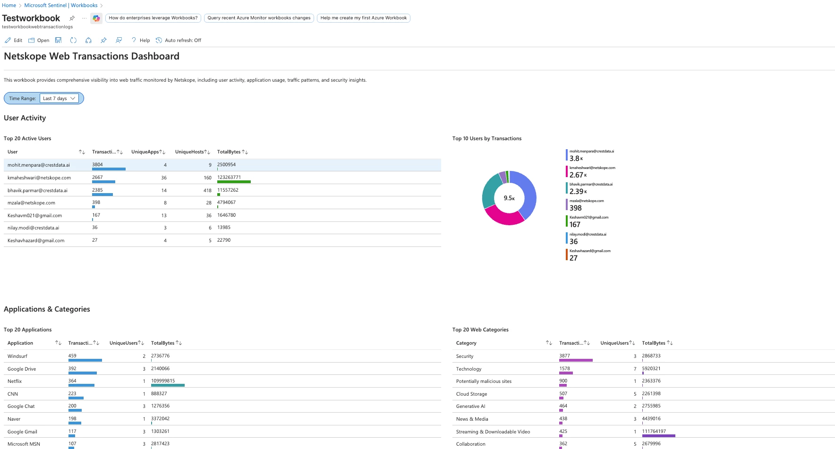Screen dimensions: 835x449
Task: Sort Applications table by UniqueUsers
Action: pos(141,343)
